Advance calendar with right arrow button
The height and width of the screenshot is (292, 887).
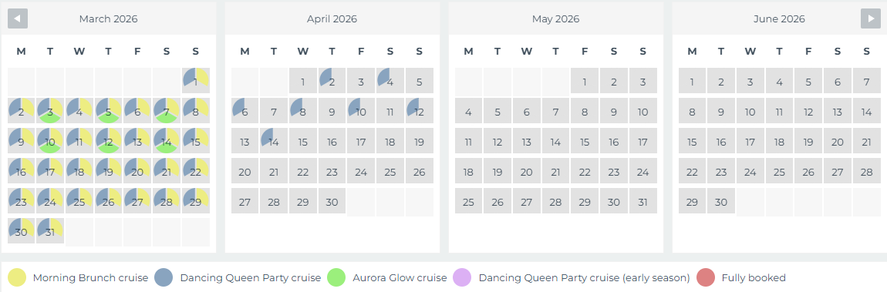coord(871,18)
